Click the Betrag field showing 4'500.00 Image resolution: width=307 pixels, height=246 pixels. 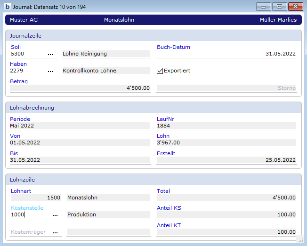80,88
